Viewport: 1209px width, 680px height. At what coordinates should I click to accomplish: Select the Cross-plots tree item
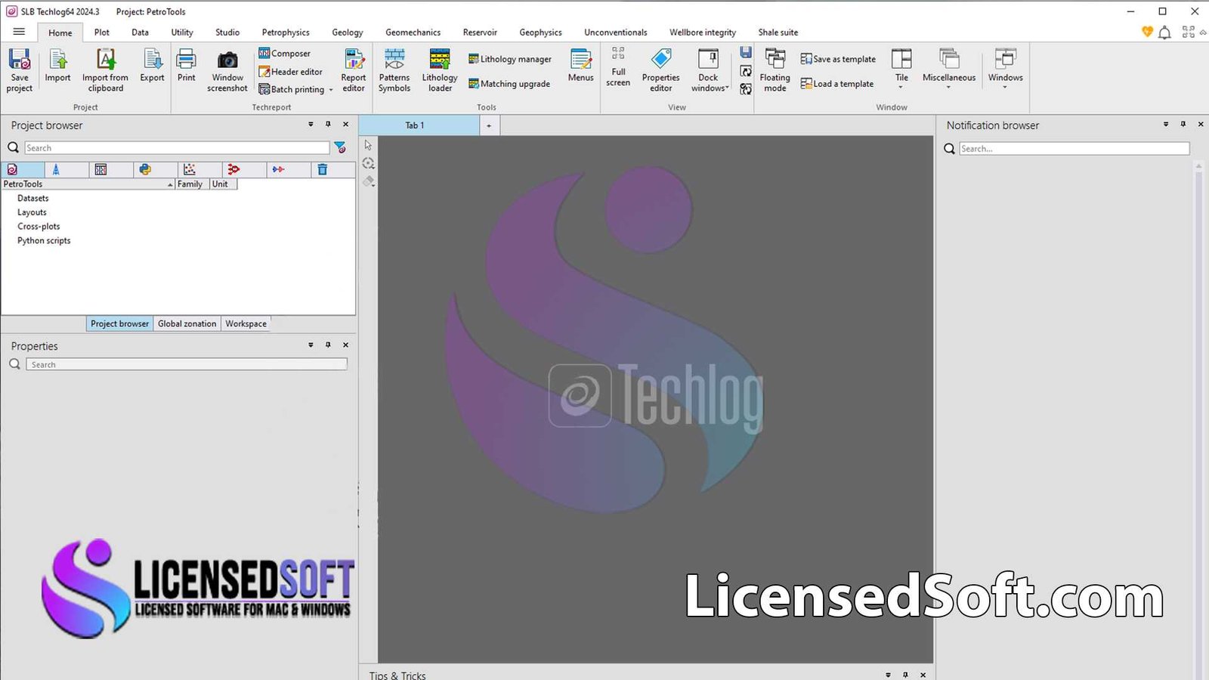pyautogui.click(x=39, y=227)
